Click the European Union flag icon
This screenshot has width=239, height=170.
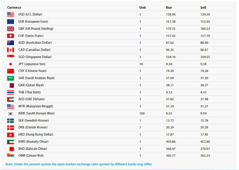pyautogui.click(x=11, y=21)
